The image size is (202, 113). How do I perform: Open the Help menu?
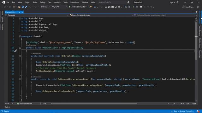93,2
